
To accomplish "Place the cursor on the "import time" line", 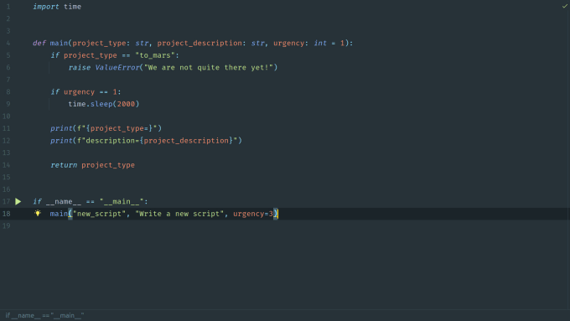I will coord(57,7).
